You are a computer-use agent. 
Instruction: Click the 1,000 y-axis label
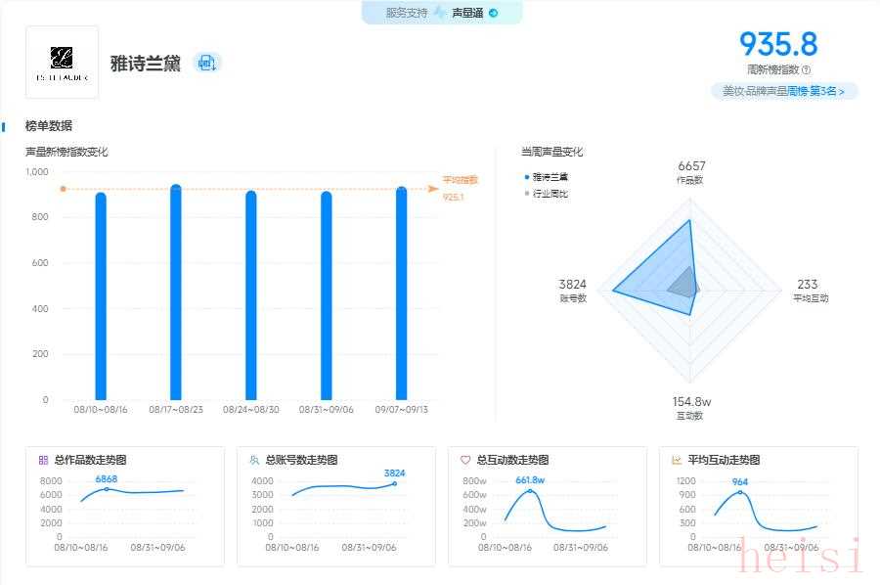[37, 172]
